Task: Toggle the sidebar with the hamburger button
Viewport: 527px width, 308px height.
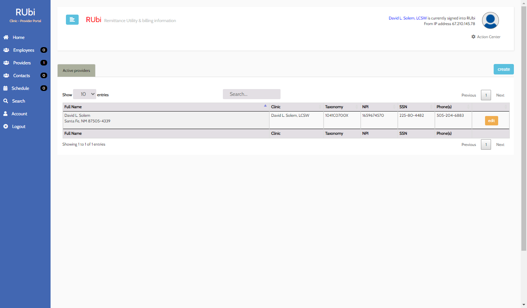Action: (x=72, y=20)
